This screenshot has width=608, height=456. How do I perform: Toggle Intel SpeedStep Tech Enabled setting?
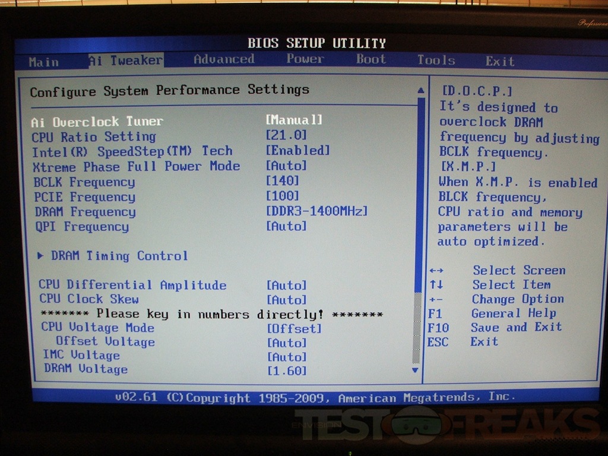[x=297, y=151]
